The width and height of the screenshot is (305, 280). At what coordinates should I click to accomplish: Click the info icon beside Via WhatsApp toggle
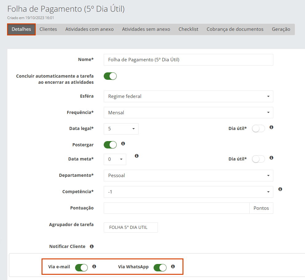[173, 266]
